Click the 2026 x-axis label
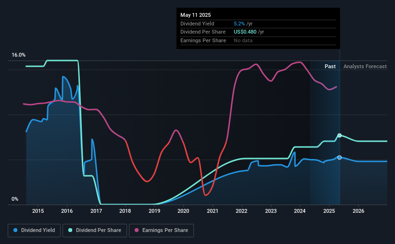 [x=358, y=211]
